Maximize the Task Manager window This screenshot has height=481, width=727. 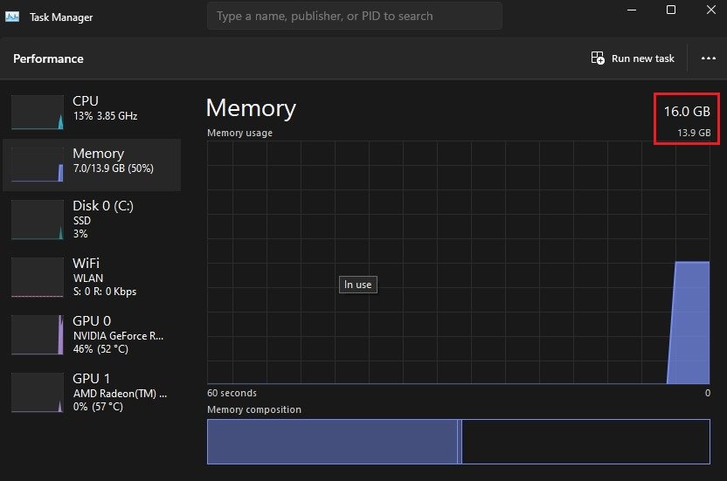tap(671, 10)
